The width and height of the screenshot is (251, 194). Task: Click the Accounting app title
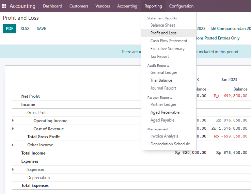point(22,6)
